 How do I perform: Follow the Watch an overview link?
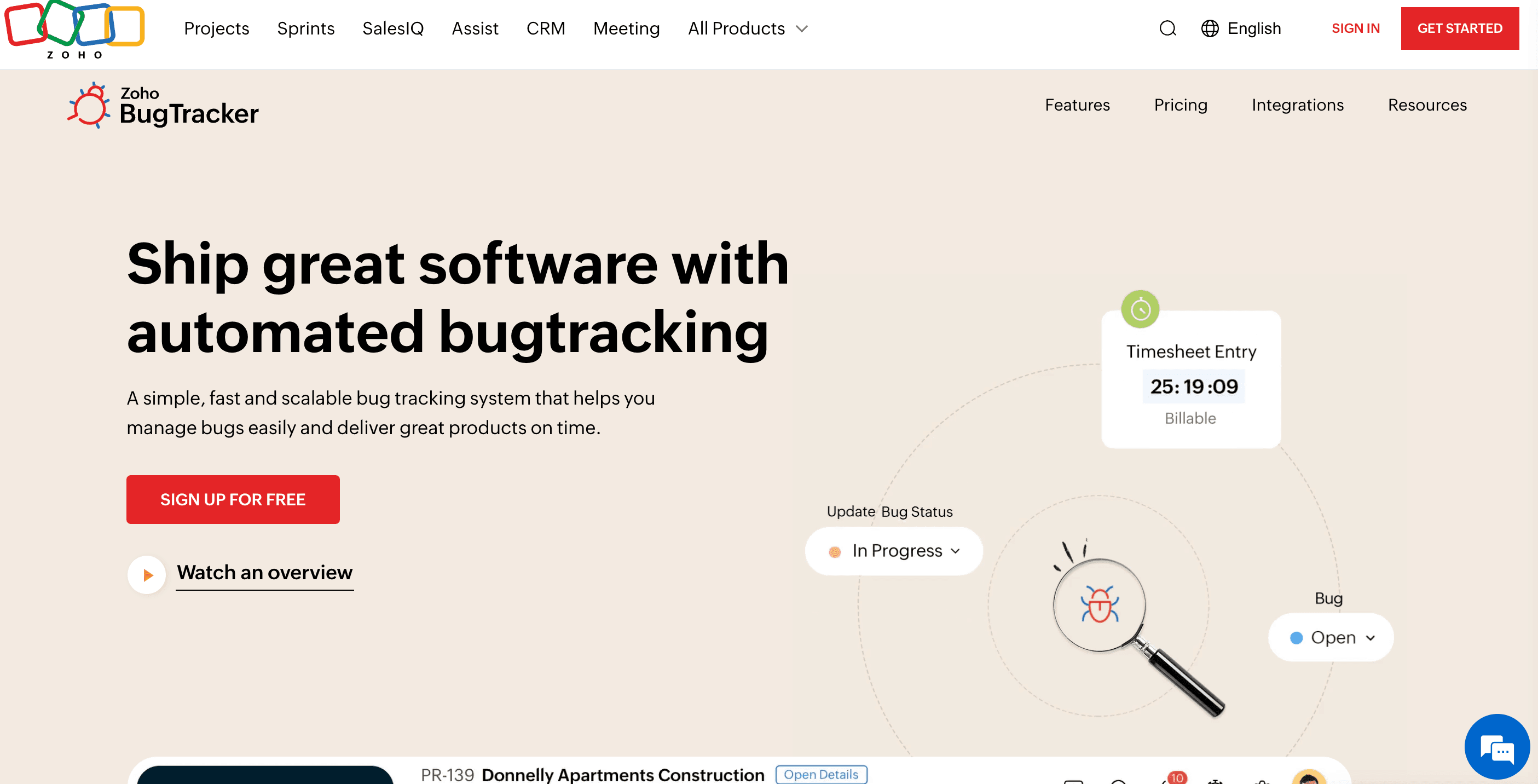[x=264, y=573]
